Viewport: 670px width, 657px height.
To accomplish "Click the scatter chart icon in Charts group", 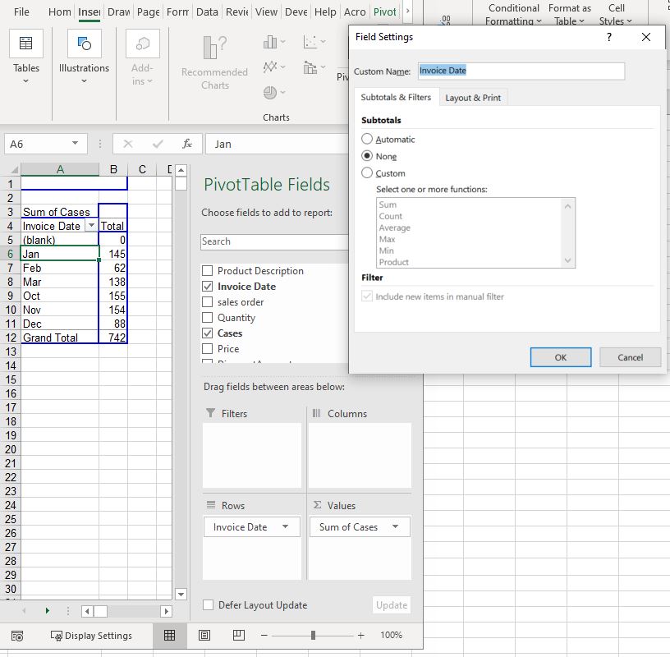I will [310, 42].
